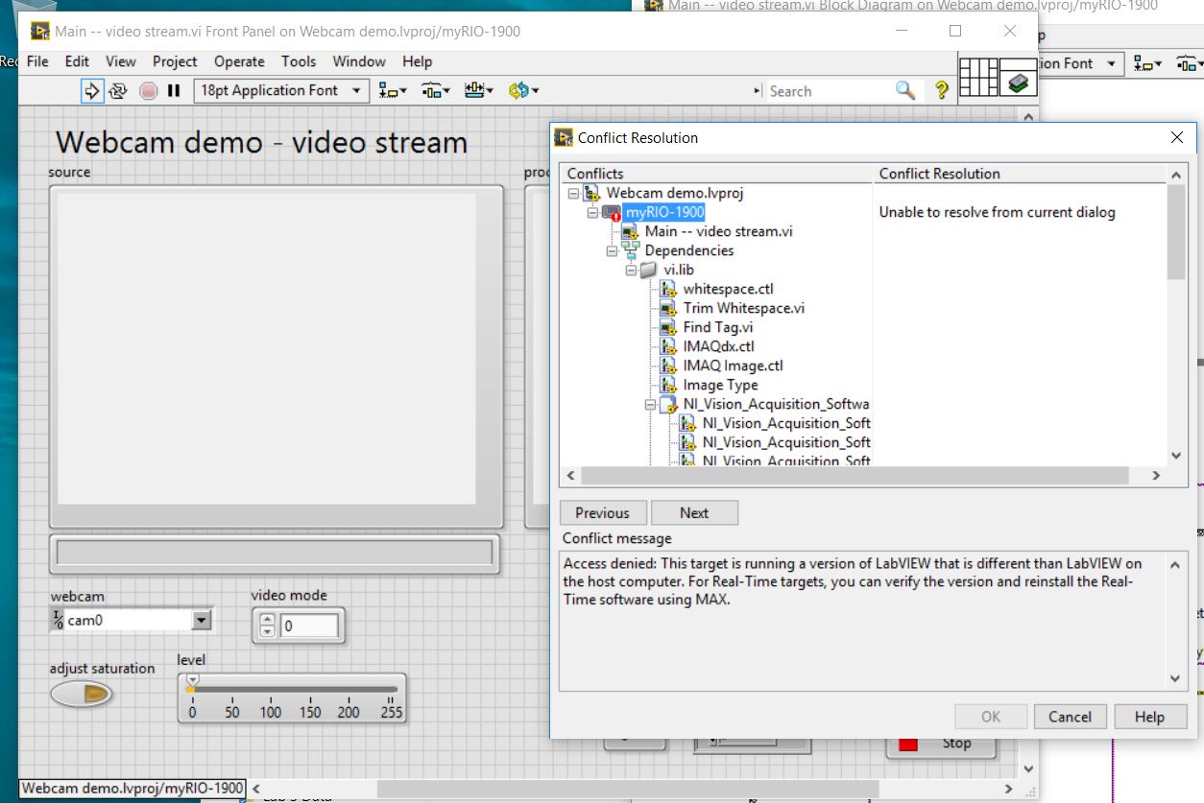Collapse the vi.lib folder node
Viewport: 1204px width, 803px height.
tap(631, 270)
